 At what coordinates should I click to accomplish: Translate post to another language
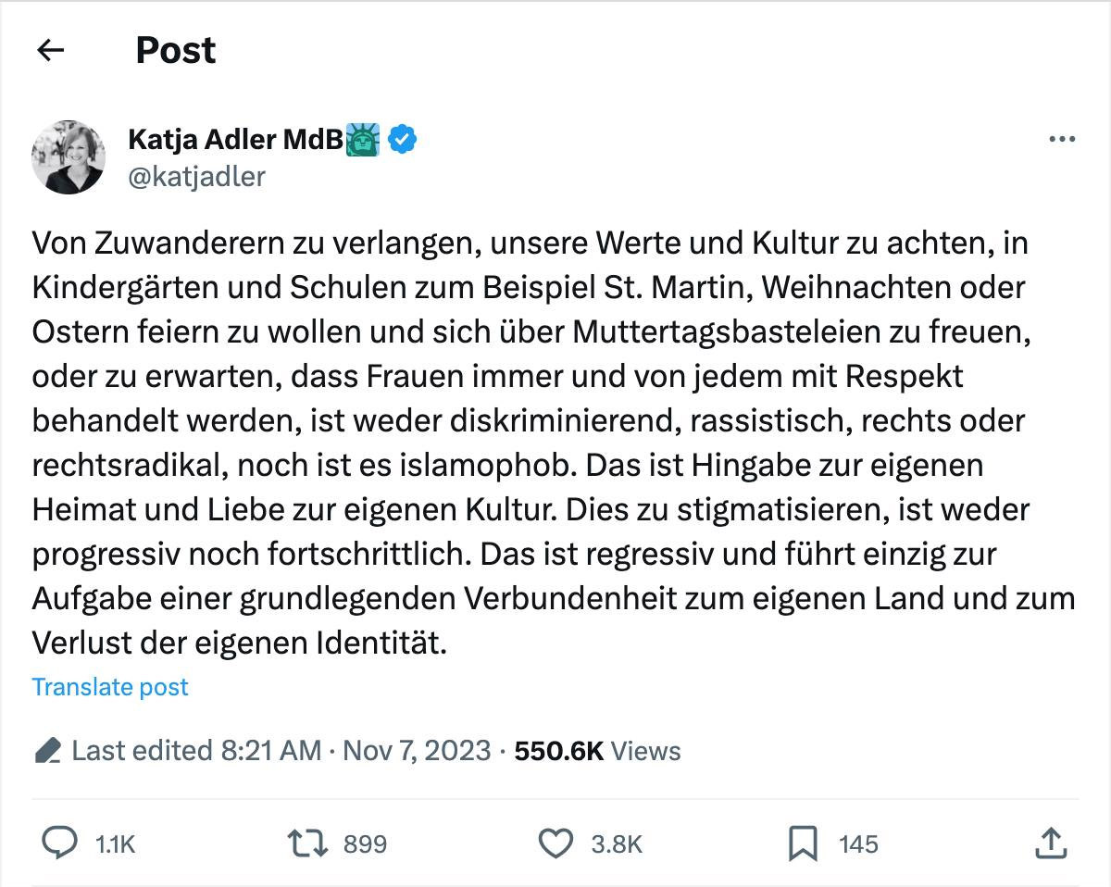(110, 687)
